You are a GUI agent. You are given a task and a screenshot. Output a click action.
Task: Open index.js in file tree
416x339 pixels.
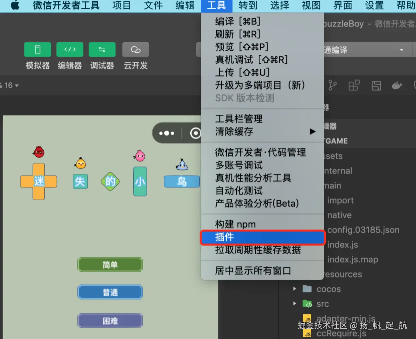[x=343, y=245]
